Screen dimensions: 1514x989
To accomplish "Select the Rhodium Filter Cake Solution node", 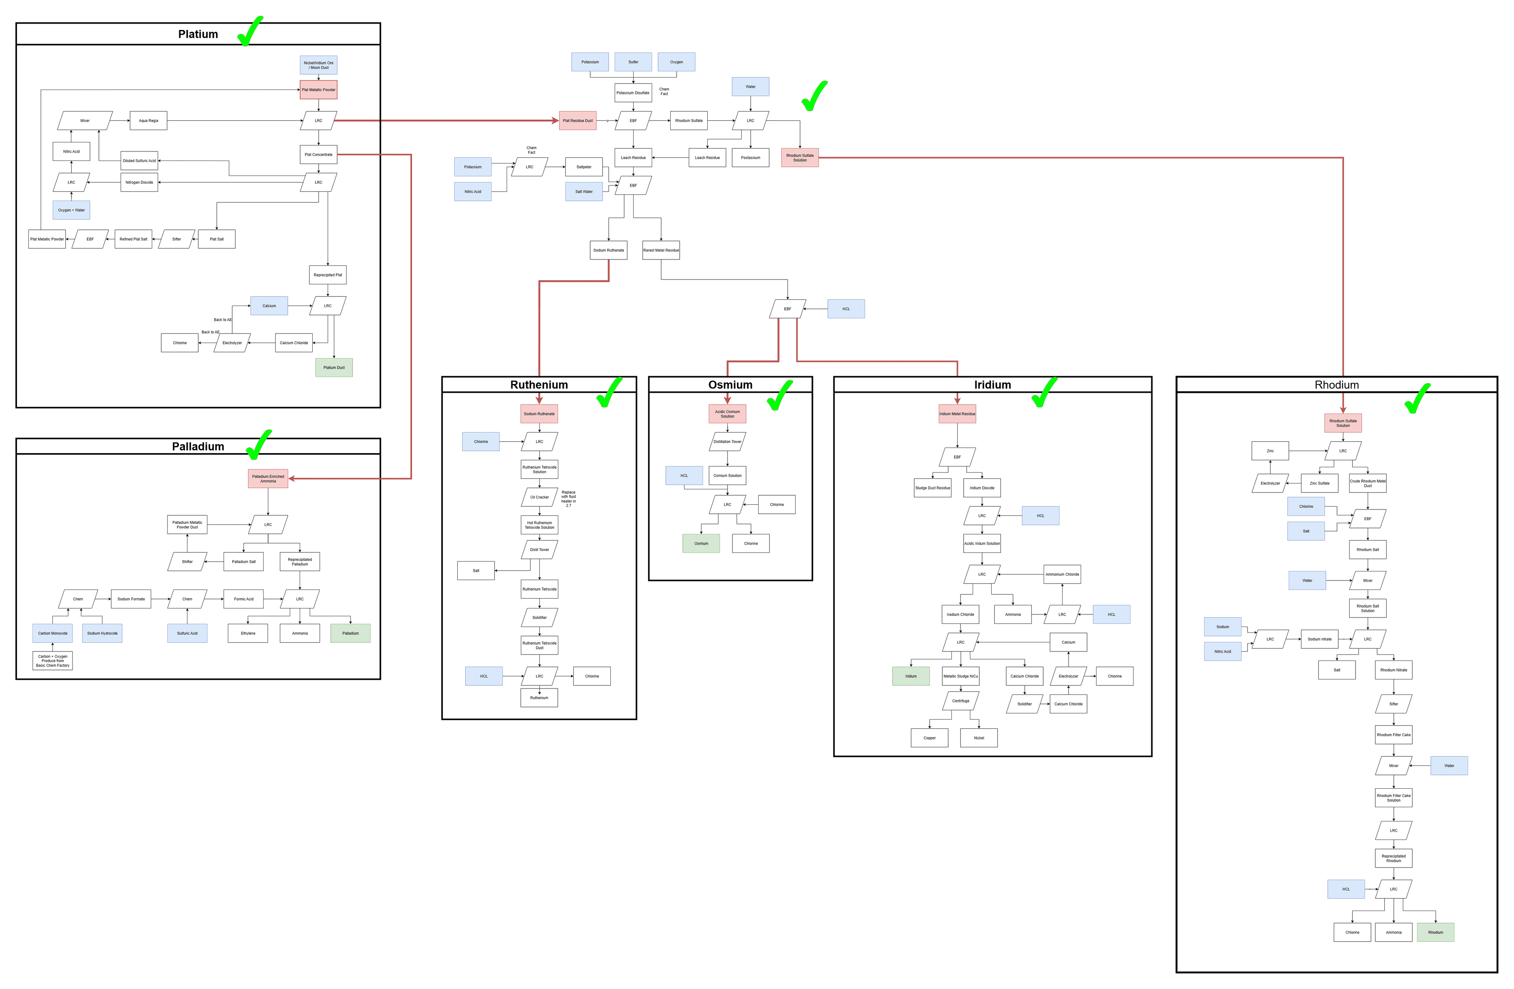I will pos(1393,798).
